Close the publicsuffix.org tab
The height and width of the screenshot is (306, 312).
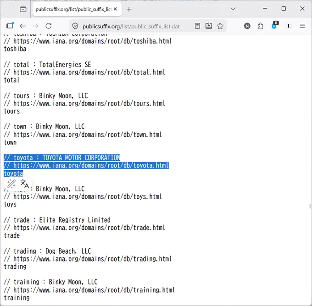116,9
